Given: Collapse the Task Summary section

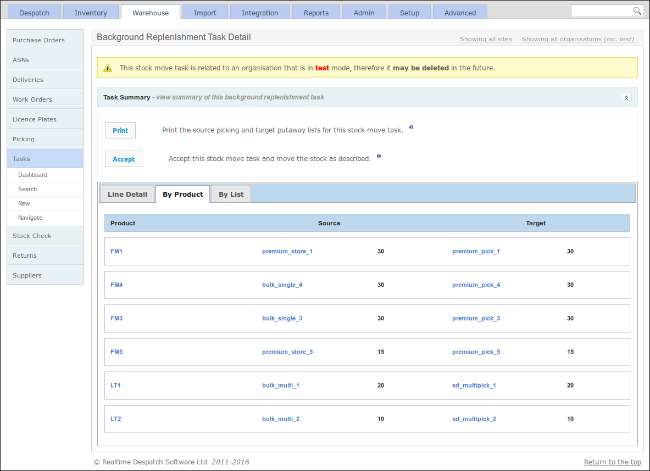Looking at the screenshot, I should (x=626, y=98).
